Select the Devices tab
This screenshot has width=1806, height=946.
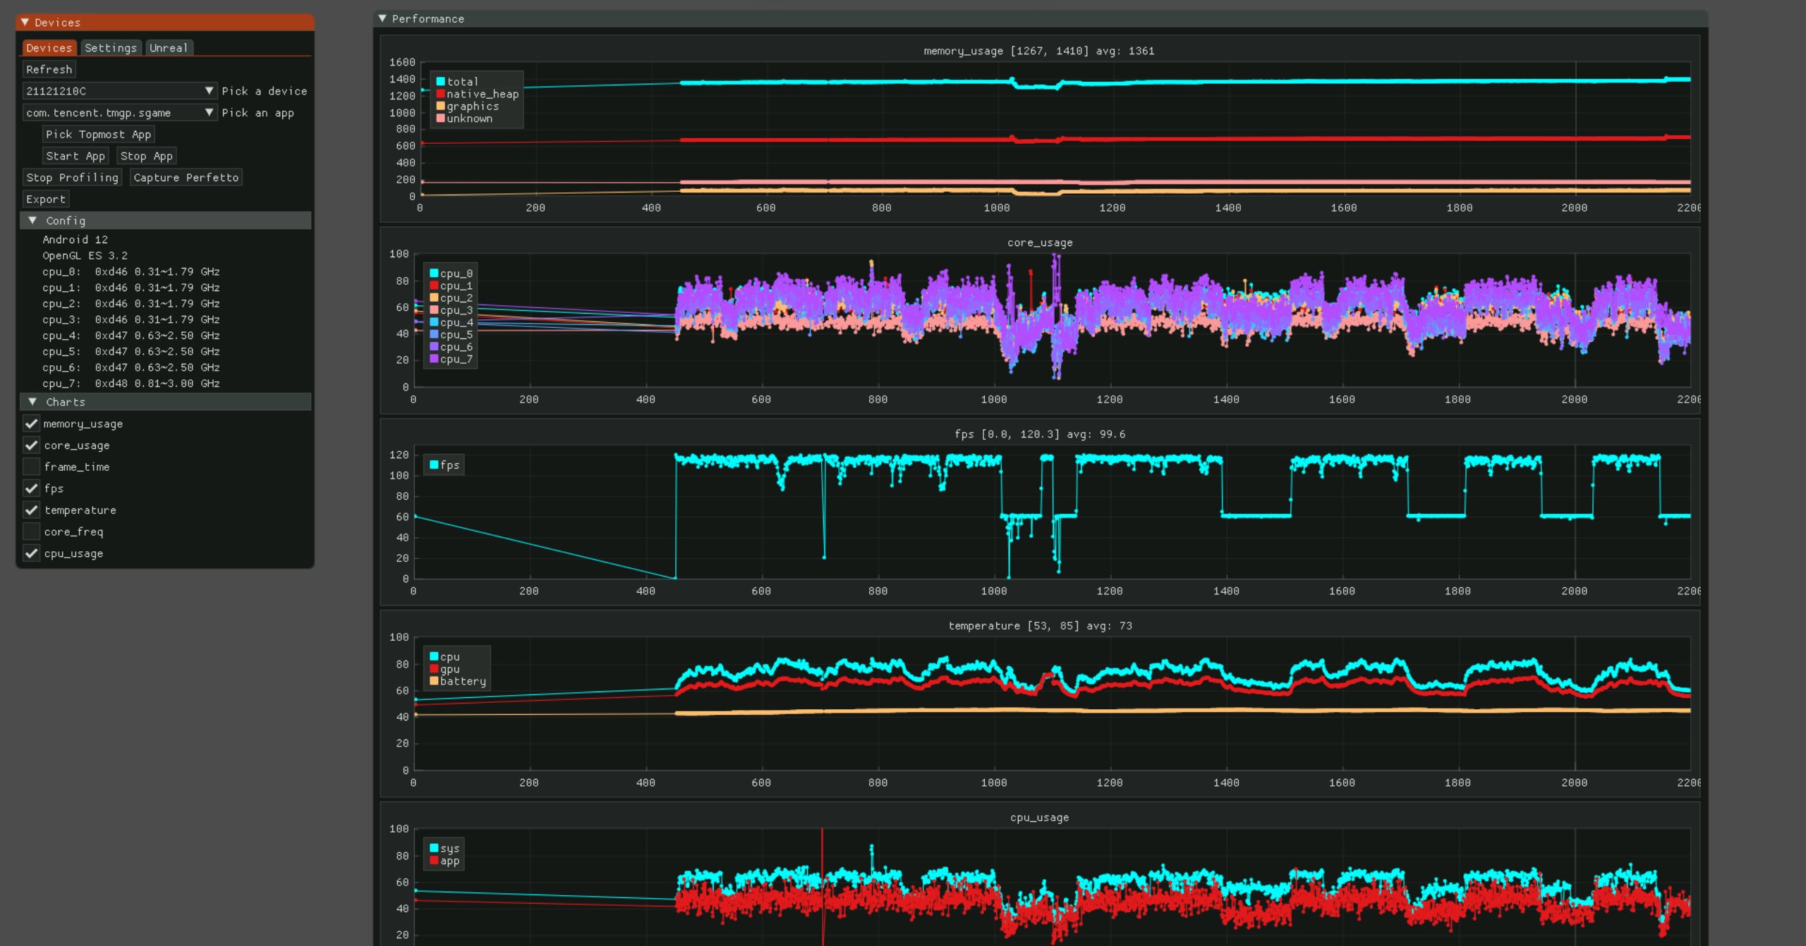[x=48, y=48]
